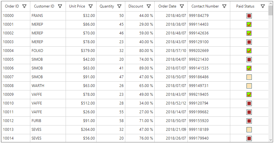
Task: Select the 80.00 % discount cell
Action: point(140,51)
